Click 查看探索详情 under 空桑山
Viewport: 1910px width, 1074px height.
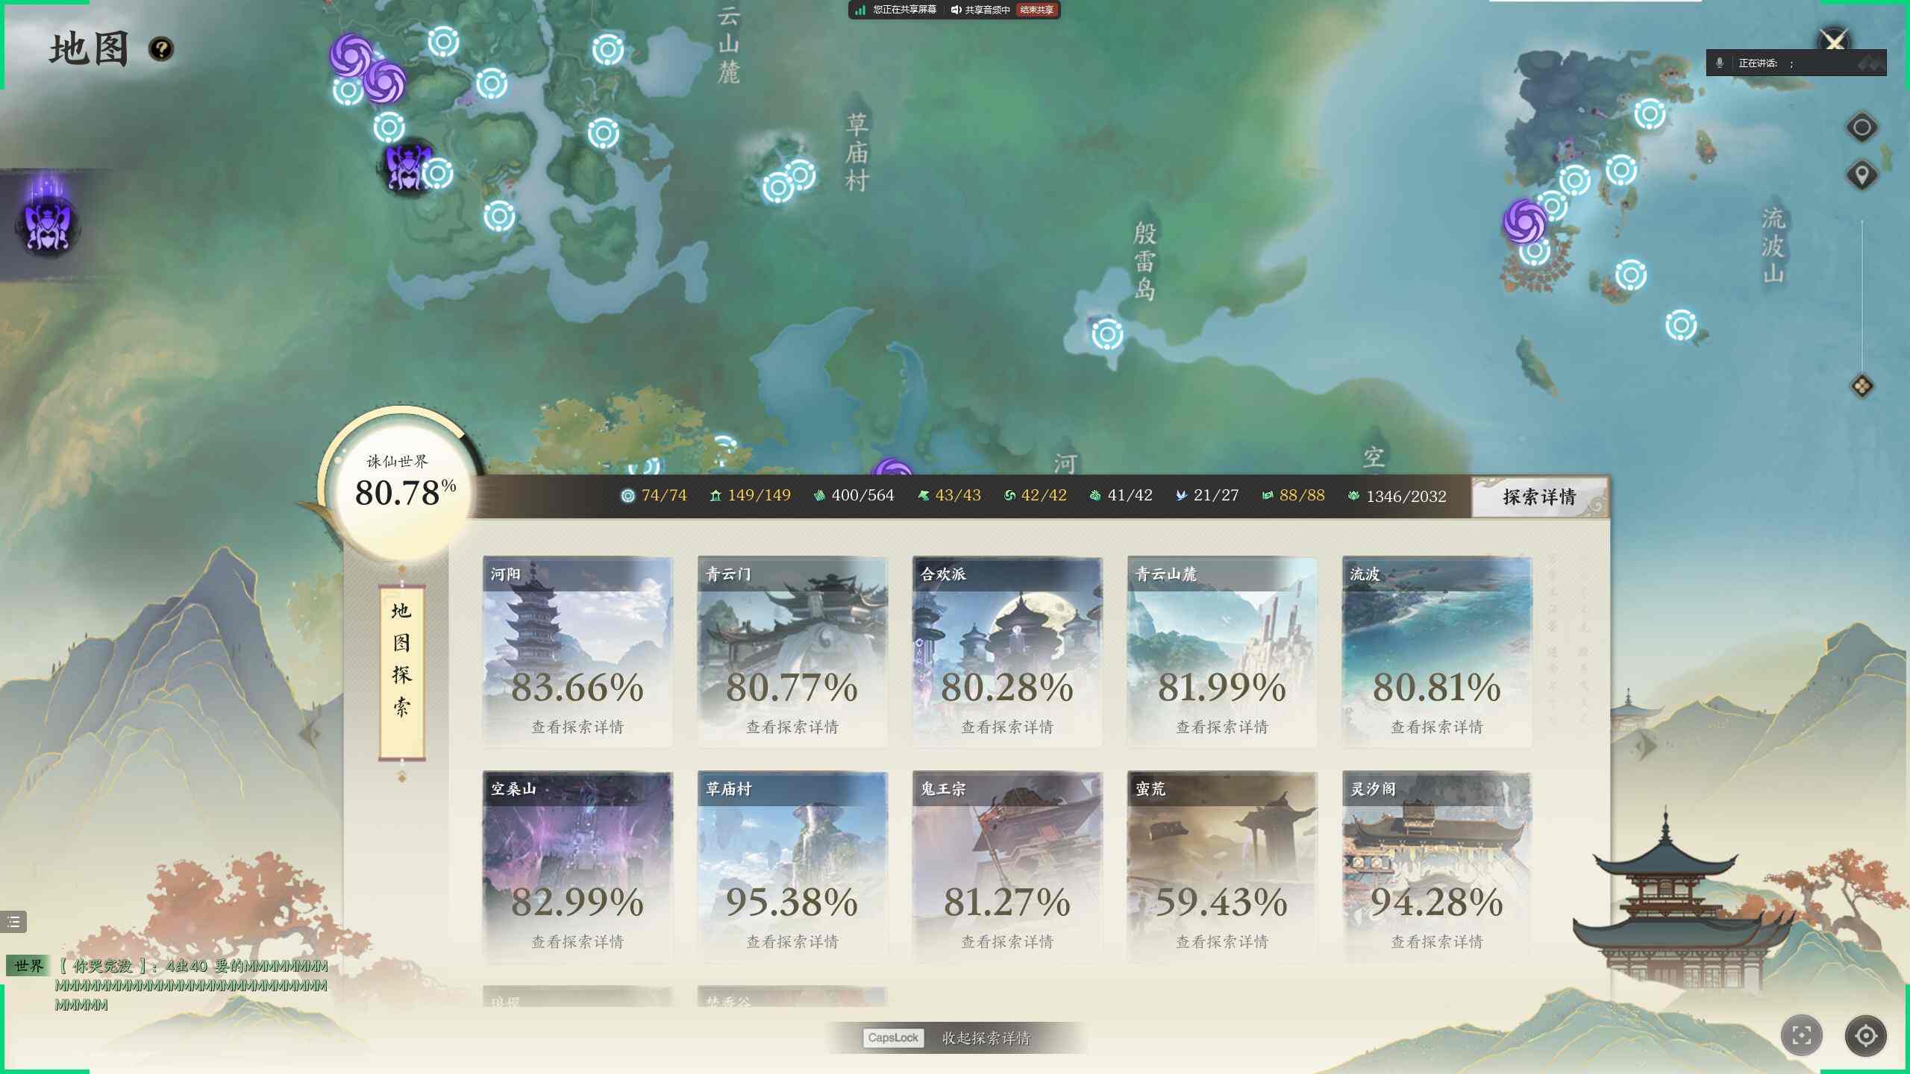tap(577, 942)
